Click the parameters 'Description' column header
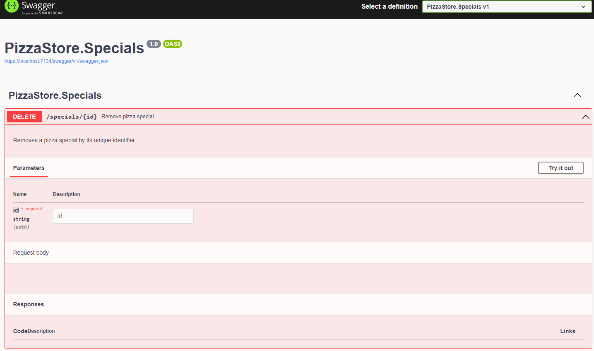594x351 pixels. pos(67,194)
